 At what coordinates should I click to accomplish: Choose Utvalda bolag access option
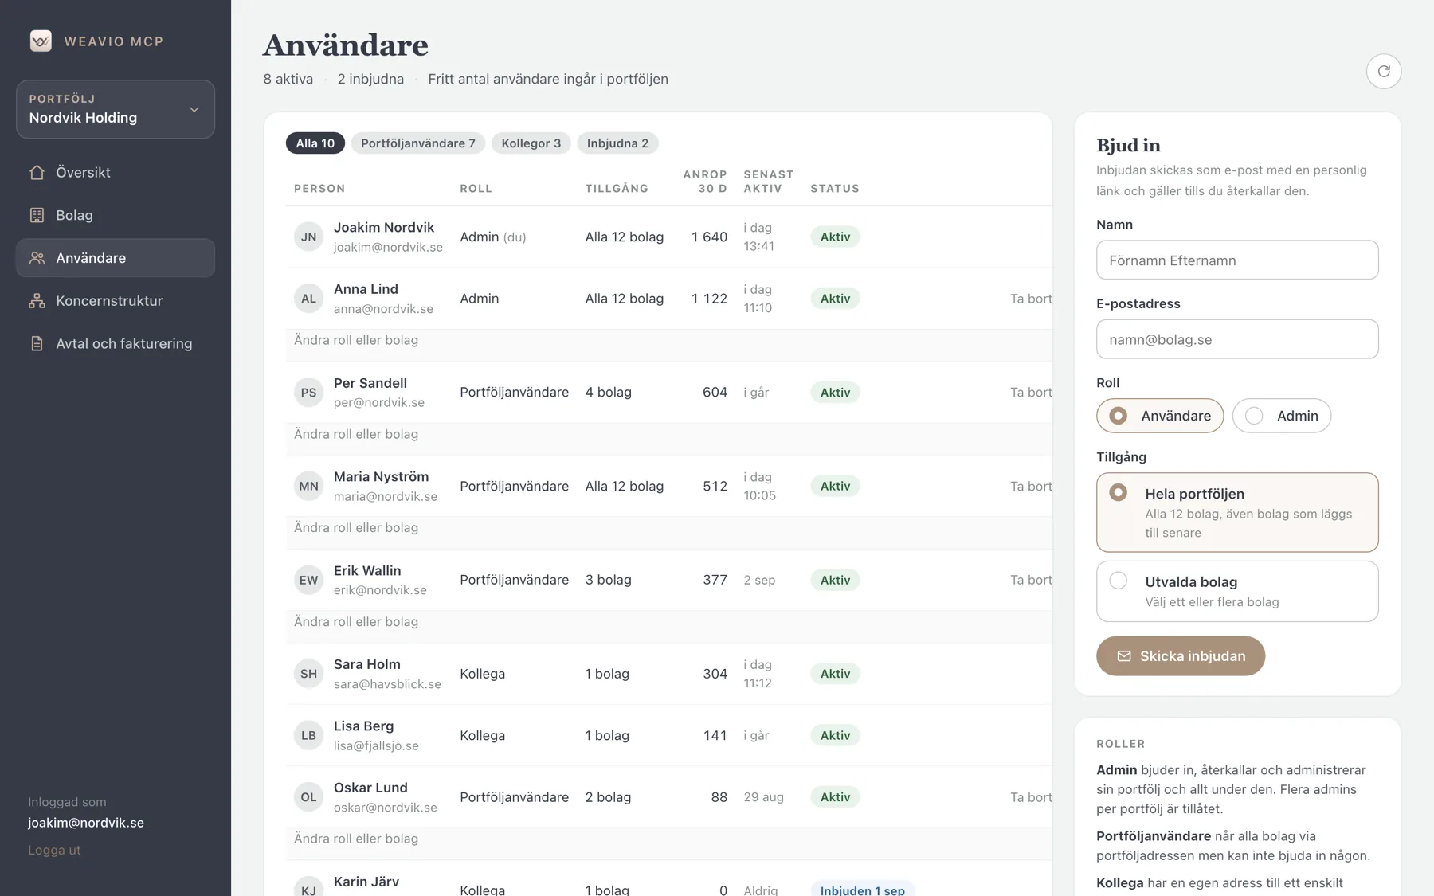1237,591
